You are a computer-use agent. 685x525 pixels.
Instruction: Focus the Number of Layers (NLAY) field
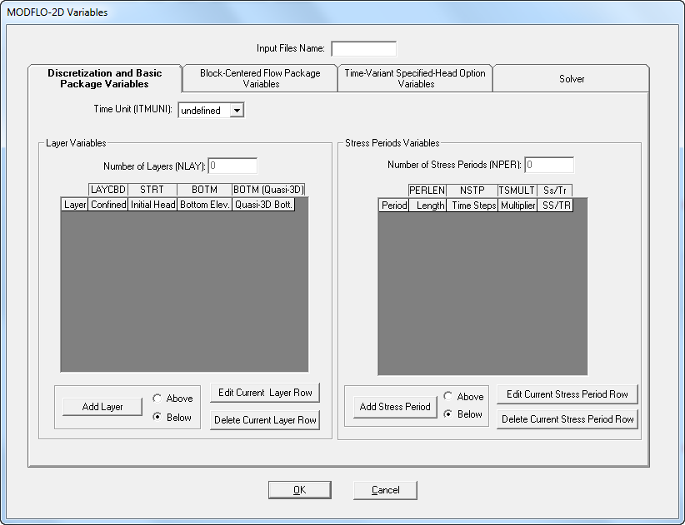(232, 166)
